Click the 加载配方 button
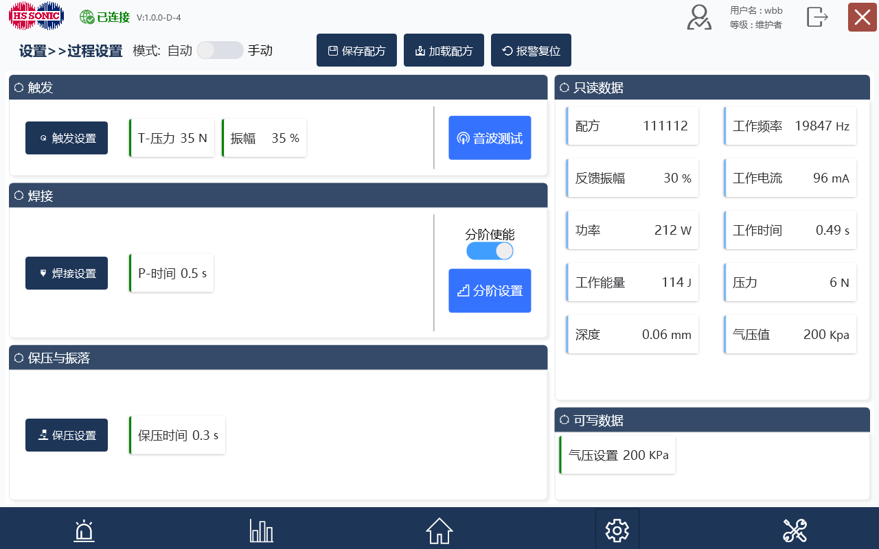This screenshot has width=879, height=549. 444,49
